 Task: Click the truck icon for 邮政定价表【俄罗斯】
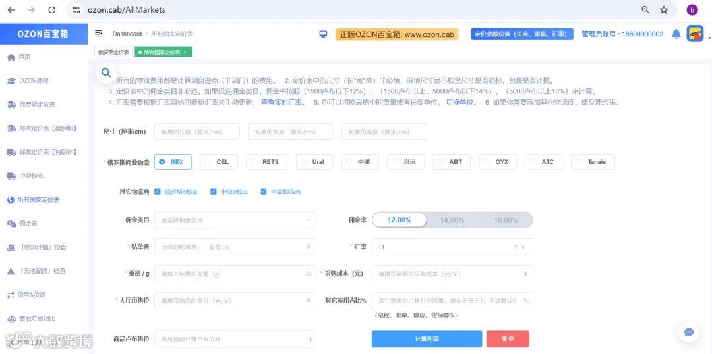coord(11,128)
